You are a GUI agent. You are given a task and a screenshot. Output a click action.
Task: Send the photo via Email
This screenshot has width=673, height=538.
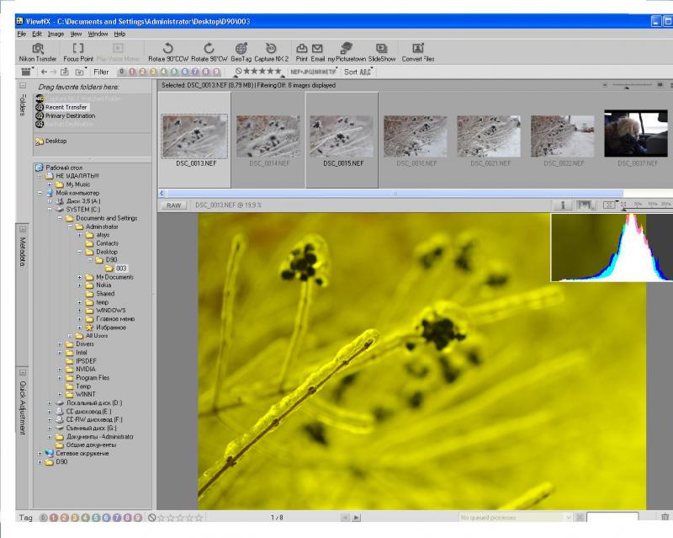coord(318,52)
